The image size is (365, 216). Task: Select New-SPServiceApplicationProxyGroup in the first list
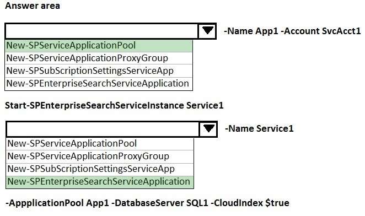(x=99, y=58)
